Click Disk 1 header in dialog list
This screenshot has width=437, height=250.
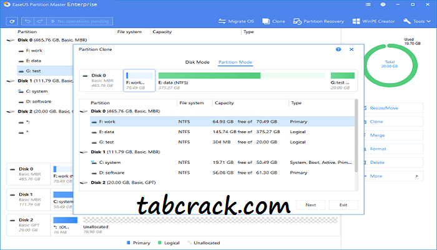click(x=125, y=152)
